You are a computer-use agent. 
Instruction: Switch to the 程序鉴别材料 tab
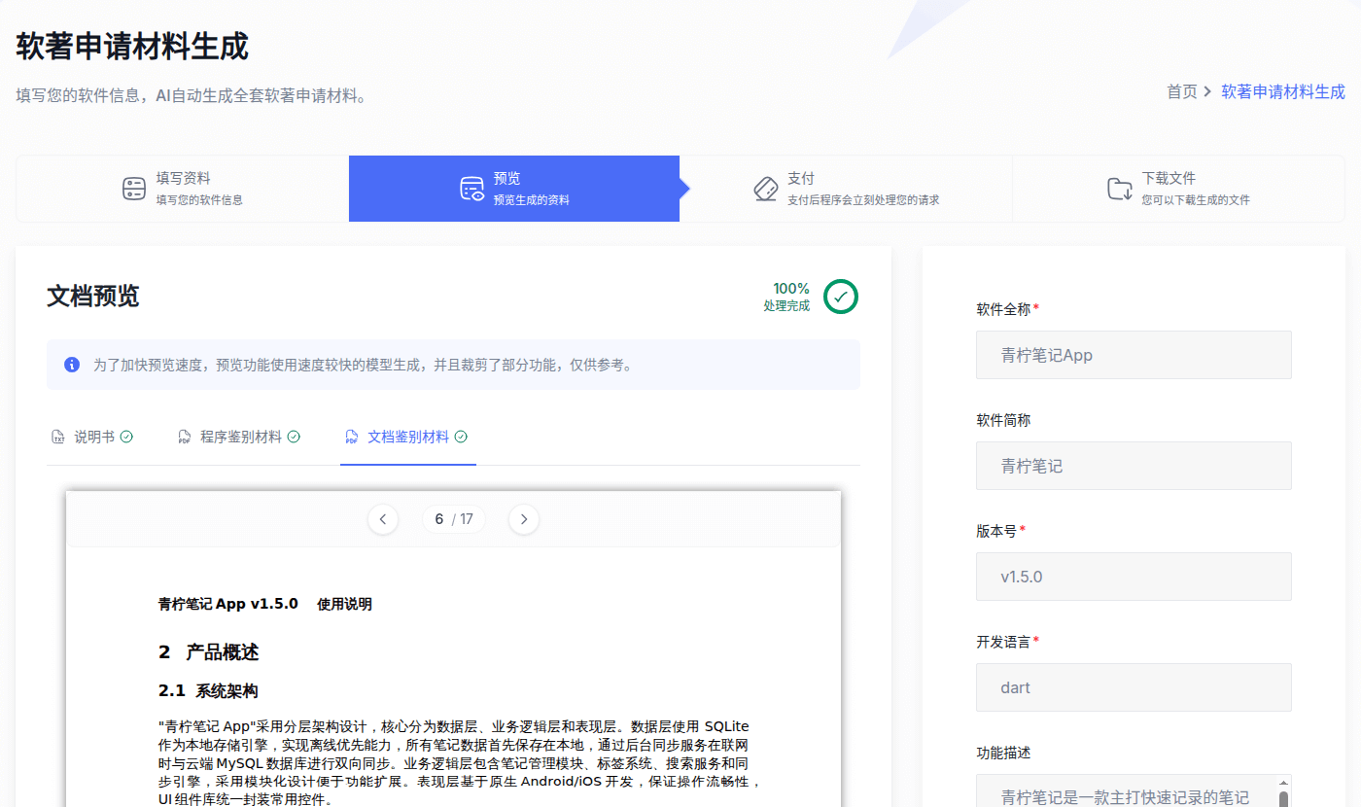pyautogui.click(x=239, y=438)
